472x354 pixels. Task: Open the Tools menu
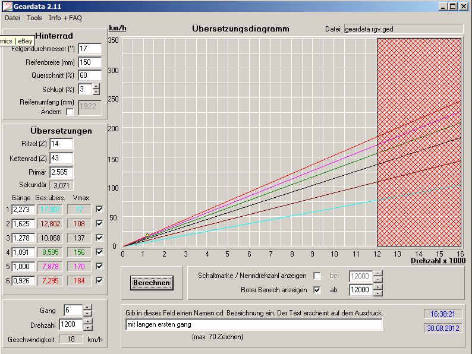pyautogui.click(x=34, y=18)
